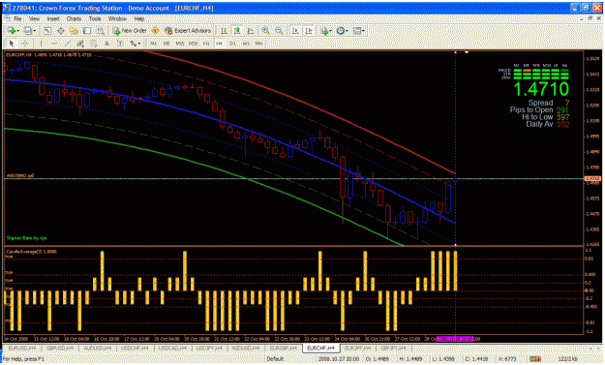Viewport: 605px width, 365px height.
Task: Zoom out of the chart
Action: [x=279, y=31]
